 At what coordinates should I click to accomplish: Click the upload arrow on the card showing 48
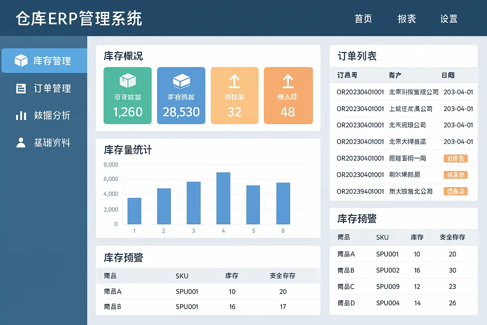point(288,81)
